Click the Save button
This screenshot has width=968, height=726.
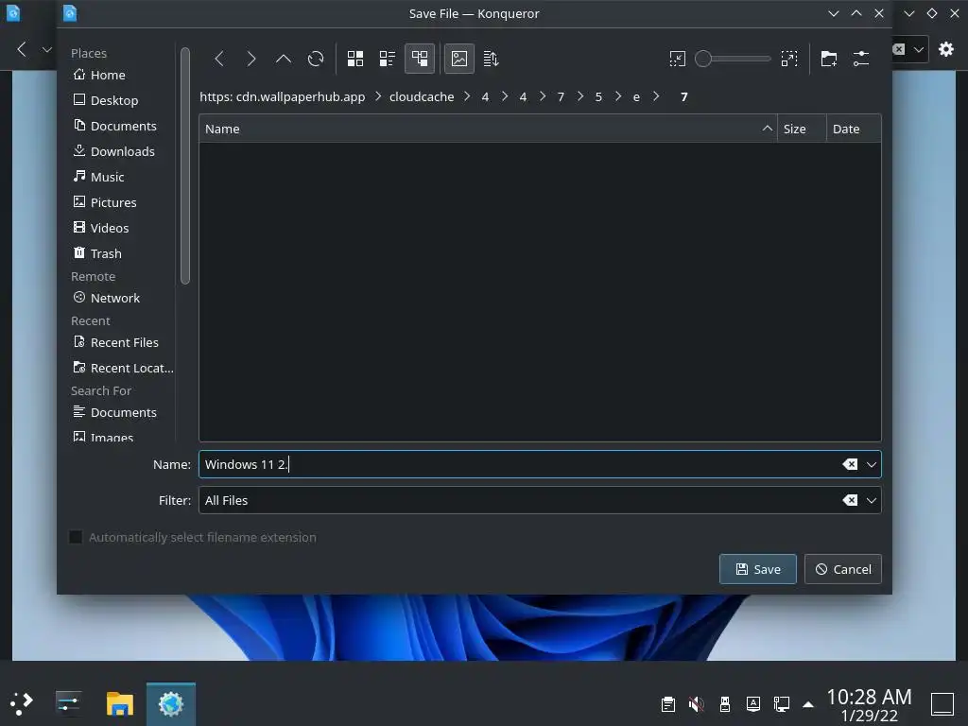click(x=757, y=569)
